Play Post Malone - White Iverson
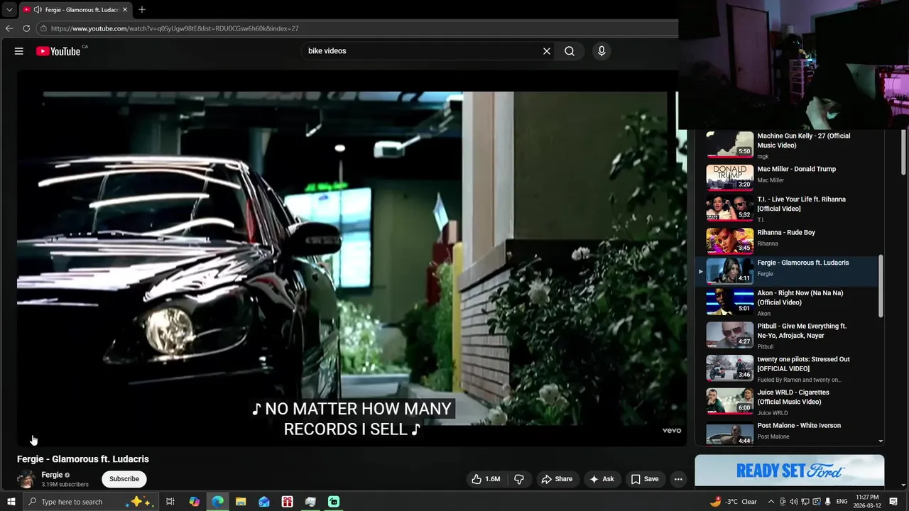 788,433
